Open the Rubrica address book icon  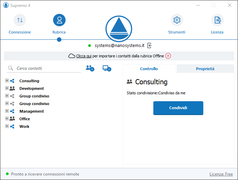[59, 20]
